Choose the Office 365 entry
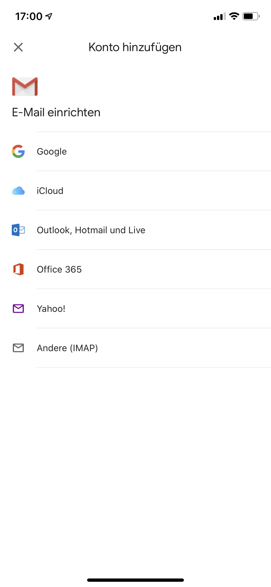271x587 pixels. tap(135, 269)
